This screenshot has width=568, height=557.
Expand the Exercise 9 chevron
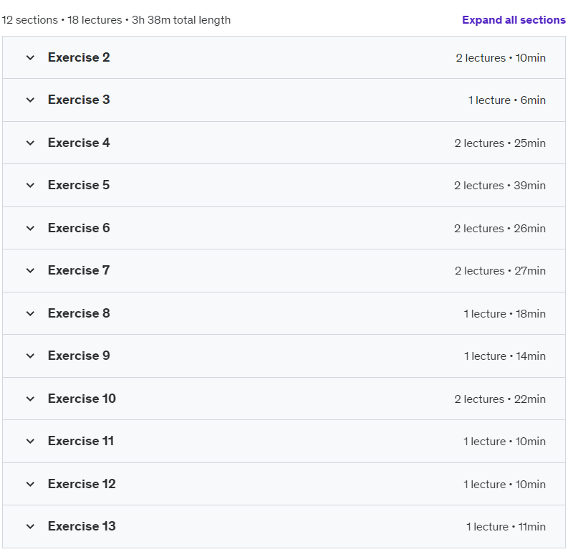coord(30,356)
